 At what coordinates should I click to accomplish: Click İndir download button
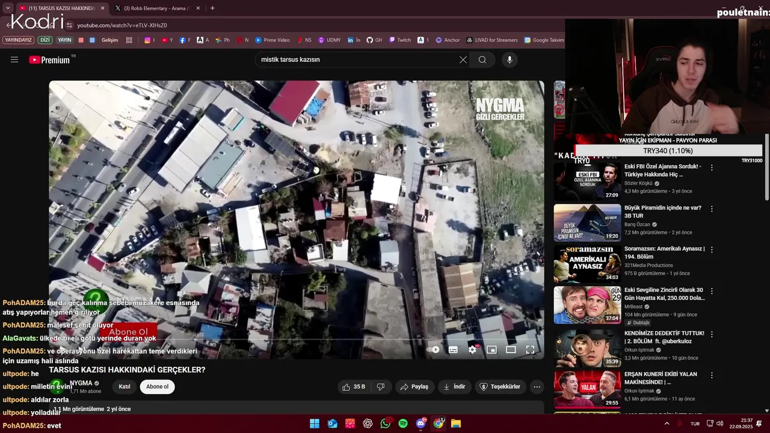pyautogui.click(x=454, y=387)
